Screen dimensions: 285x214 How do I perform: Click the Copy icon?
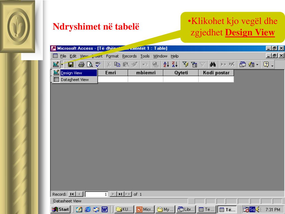117,64
